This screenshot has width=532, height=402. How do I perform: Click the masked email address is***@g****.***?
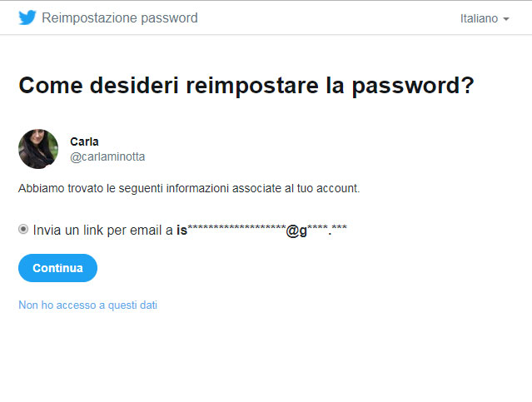(261, 230)
